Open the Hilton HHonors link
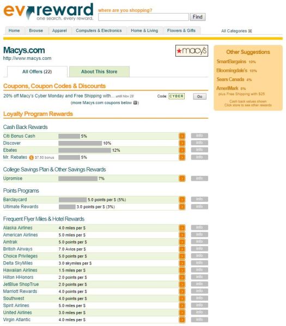The width and height of the screenshot is (286, 326). pyautogui.click(x=18, y=278)
